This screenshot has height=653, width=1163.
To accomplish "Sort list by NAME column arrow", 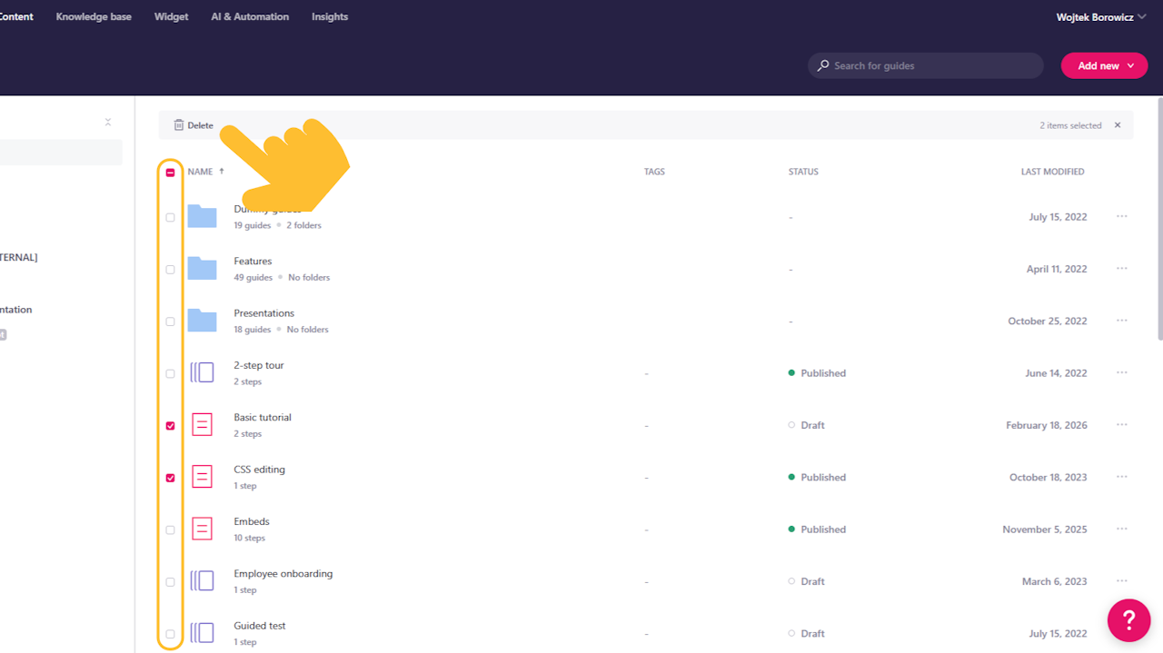I will (222, 171).
